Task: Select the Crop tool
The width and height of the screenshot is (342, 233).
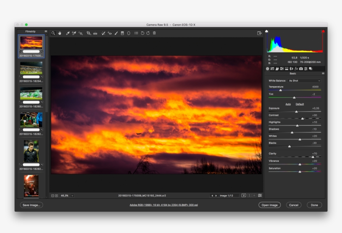Action: 88,33
